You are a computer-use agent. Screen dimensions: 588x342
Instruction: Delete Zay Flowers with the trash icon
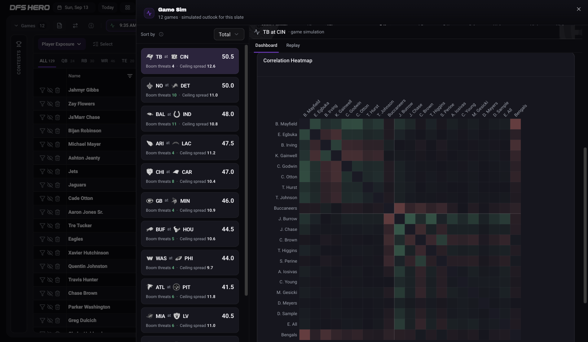[x=57, y=104]
